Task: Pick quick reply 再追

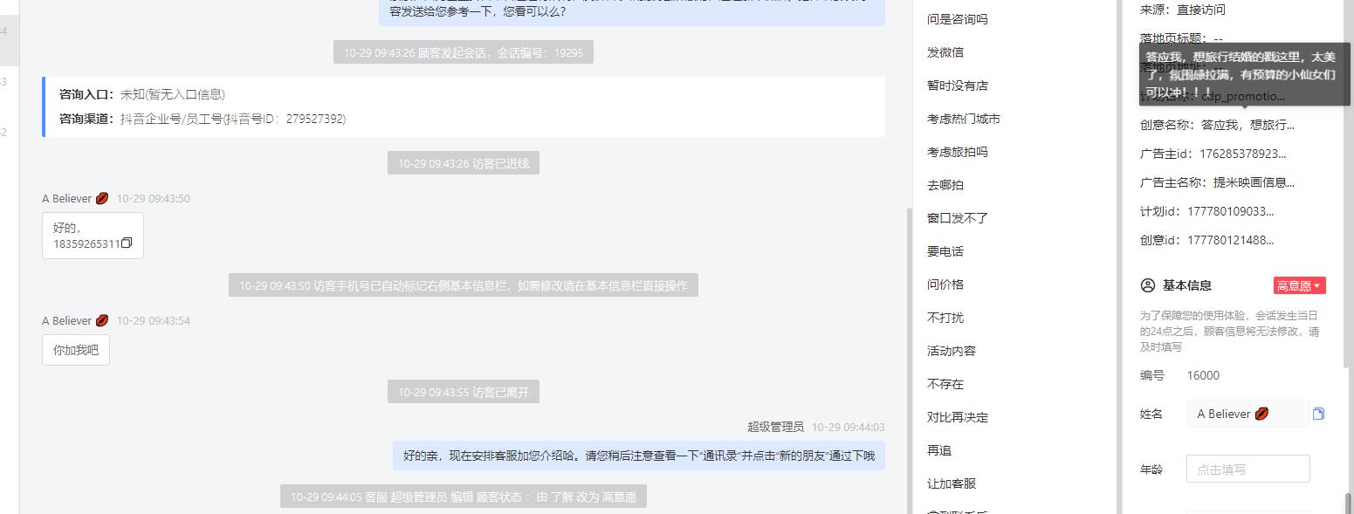Action: click(x=939, y=450)
